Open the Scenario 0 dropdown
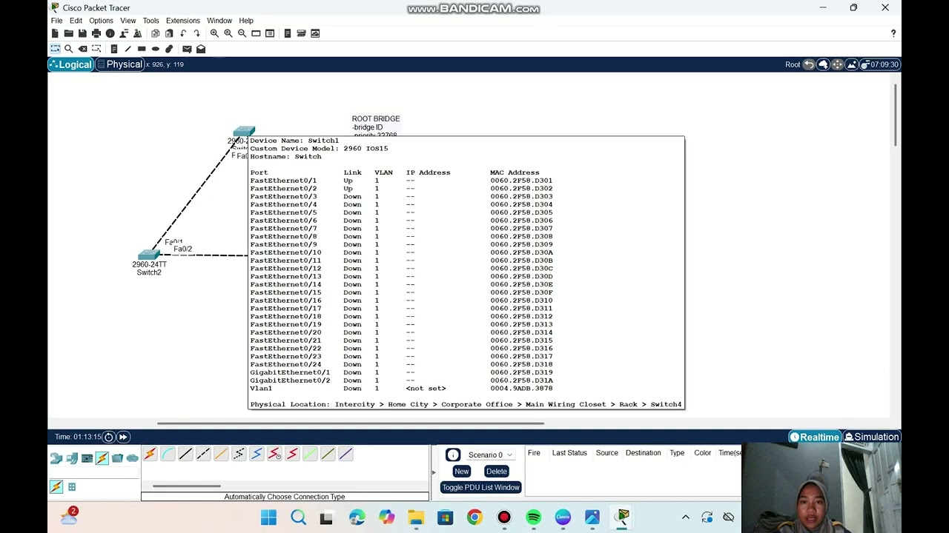The width and height of the screenshot is (949, 533). (490, 455)
